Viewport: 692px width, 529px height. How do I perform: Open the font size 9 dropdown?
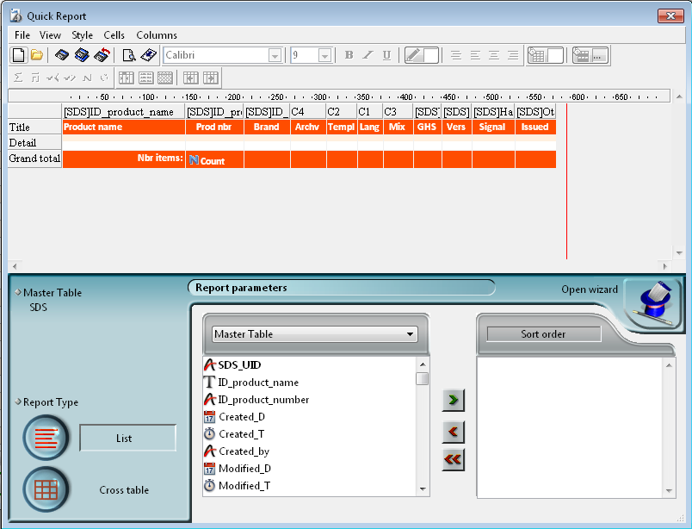click(324, 56)
